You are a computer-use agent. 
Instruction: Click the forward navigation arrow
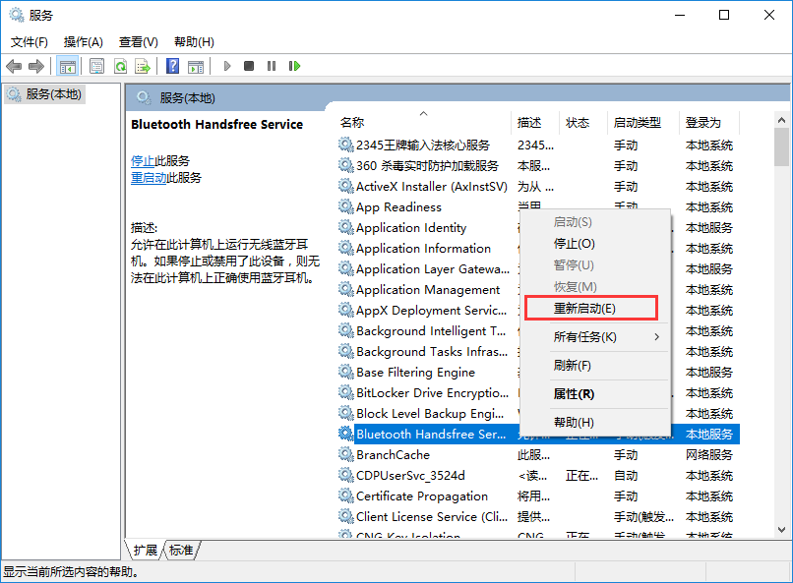tap(36, 66)
